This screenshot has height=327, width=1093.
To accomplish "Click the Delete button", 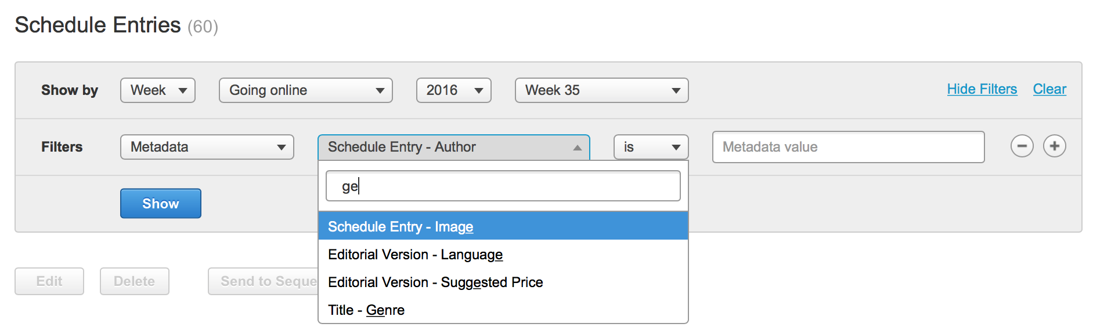I will pos(134,281).
